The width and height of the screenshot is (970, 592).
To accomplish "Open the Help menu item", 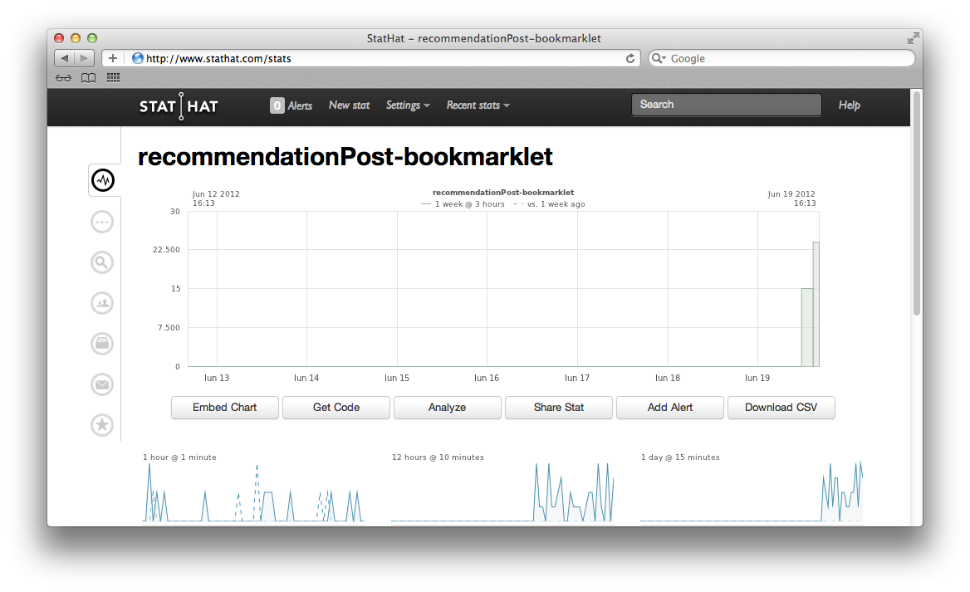I will tap(849, 105).
